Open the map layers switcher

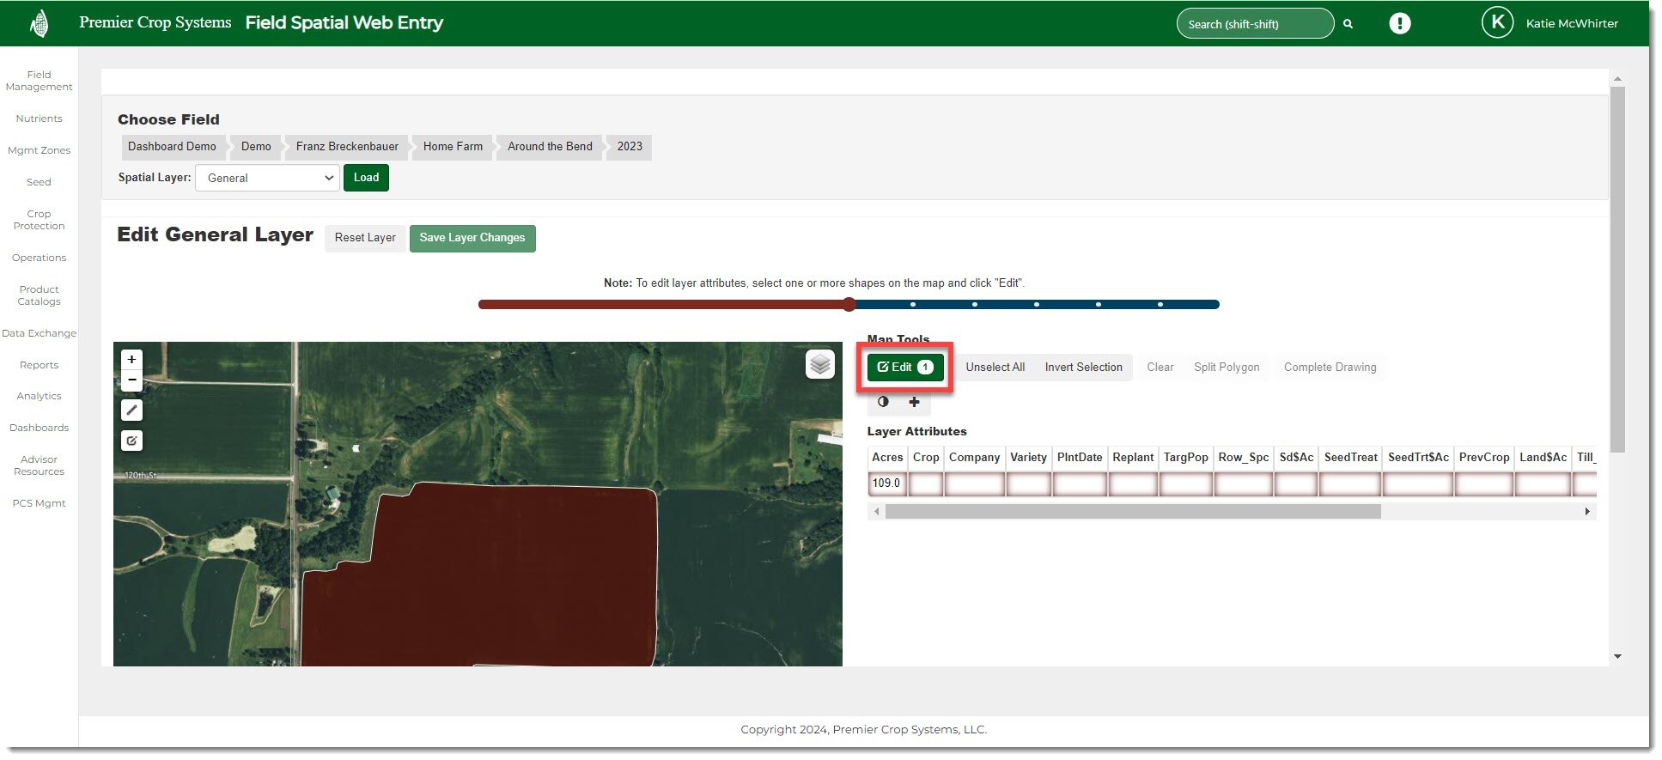819,364
